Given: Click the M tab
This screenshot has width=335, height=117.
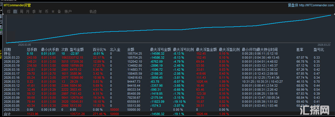Looking at the screenshot, I should click(x=53, y=11).
